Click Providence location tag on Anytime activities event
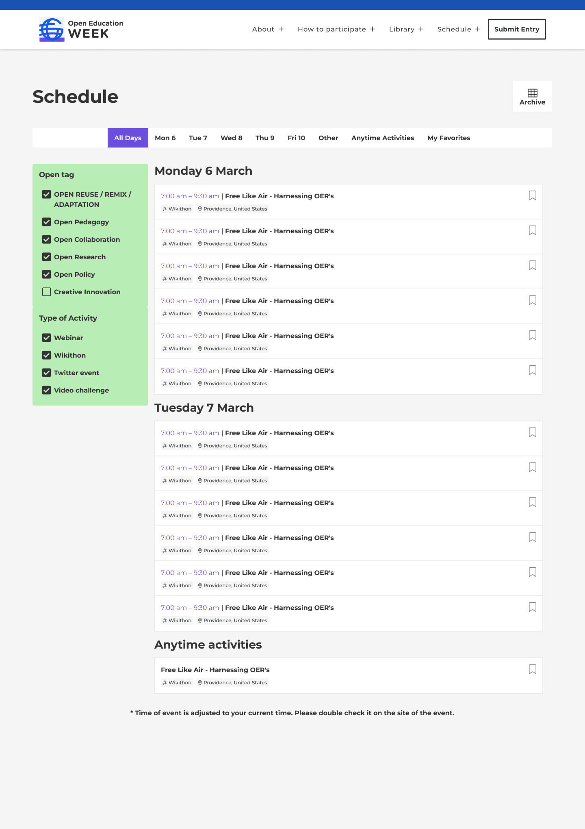This screenshot has height=829, width=585. (233, 683)
